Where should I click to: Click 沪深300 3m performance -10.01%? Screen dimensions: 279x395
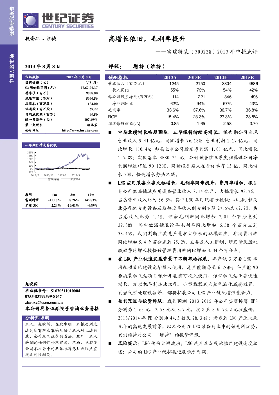tap(73, 206)
